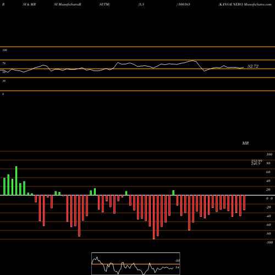Select the 'SI MunafaSutraR' header text
This screenshot has width=275, height=275.
pos(68,4)
